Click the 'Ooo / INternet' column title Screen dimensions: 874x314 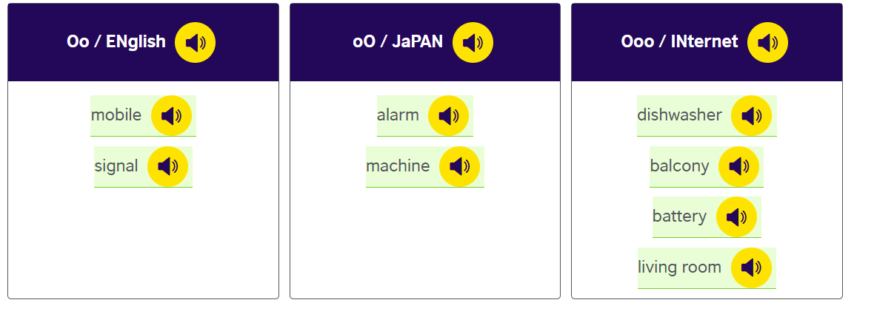[679, 42]
